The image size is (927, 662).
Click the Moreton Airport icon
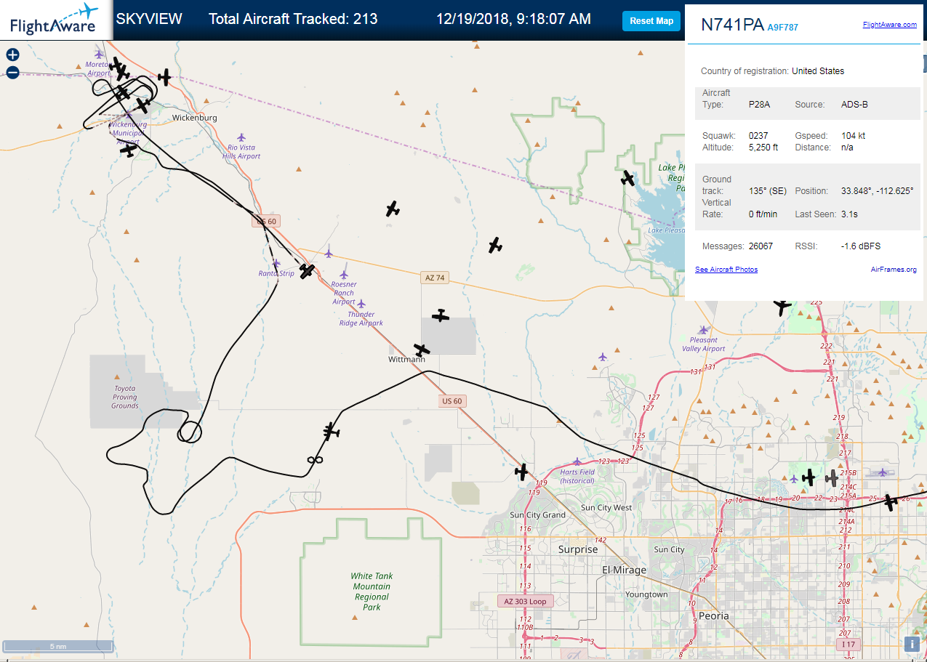[x=99, y=54]
